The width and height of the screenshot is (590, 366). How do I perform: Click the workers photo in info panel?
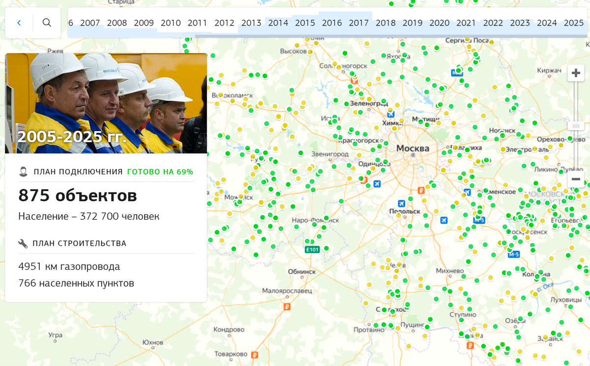(106, 103)
